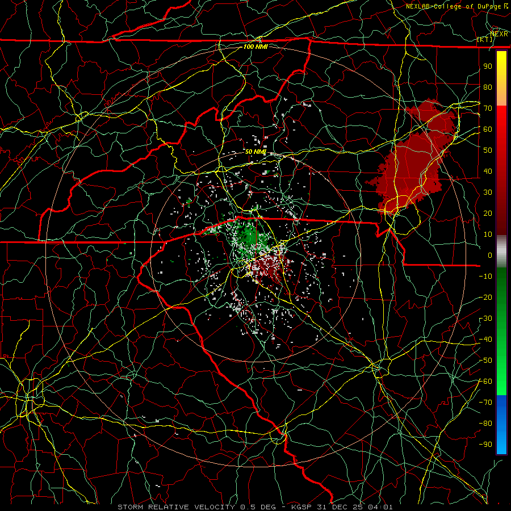The height and width of the screenshot is (511, 511).
Task: Click the positive 30 value on the velocity scale
Action: coord(488,192)
